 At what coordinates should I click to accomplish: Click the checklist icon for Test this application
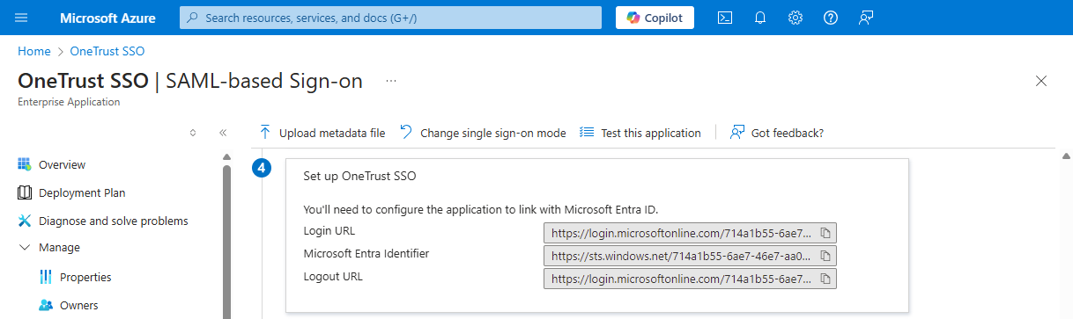point(587,133)
